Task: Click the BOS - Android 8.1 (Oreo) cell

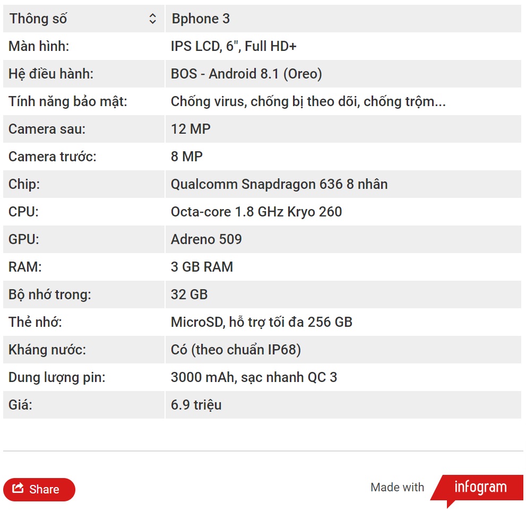Action: 343,74
